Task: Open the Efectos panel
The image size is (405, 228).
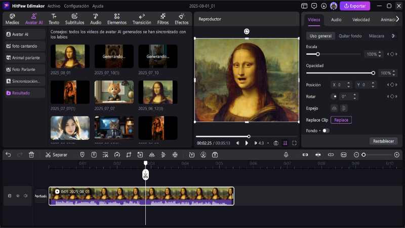Action: (x=182, y=19)
